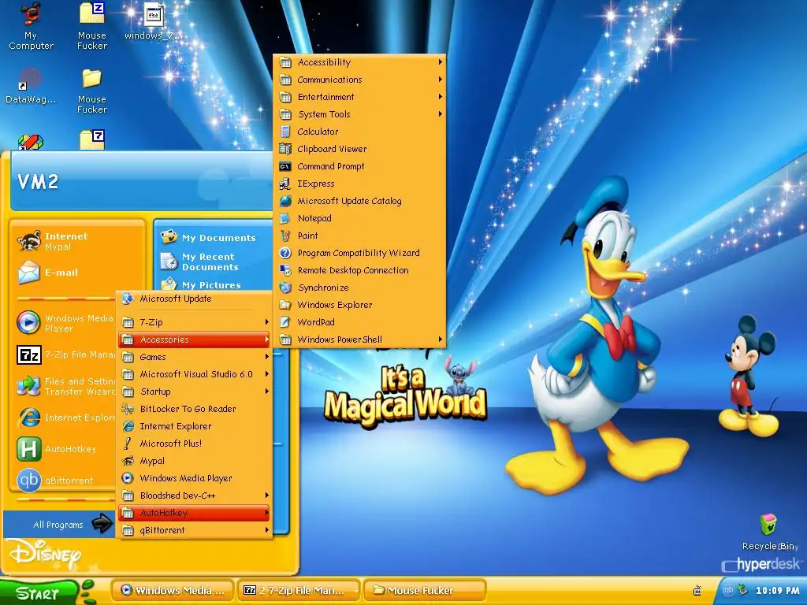Expand Microsoft Visual Studio 6.0 folder
Image resolution: width=807 pixels, height=605 pixels.
tap(195, 374)
